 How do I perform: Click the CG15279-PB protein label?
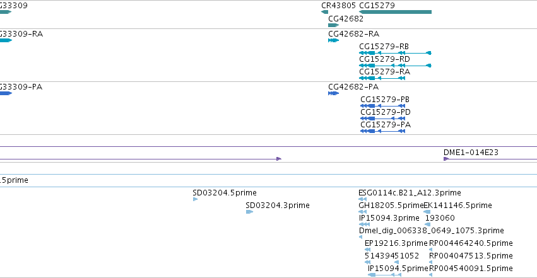384,100
